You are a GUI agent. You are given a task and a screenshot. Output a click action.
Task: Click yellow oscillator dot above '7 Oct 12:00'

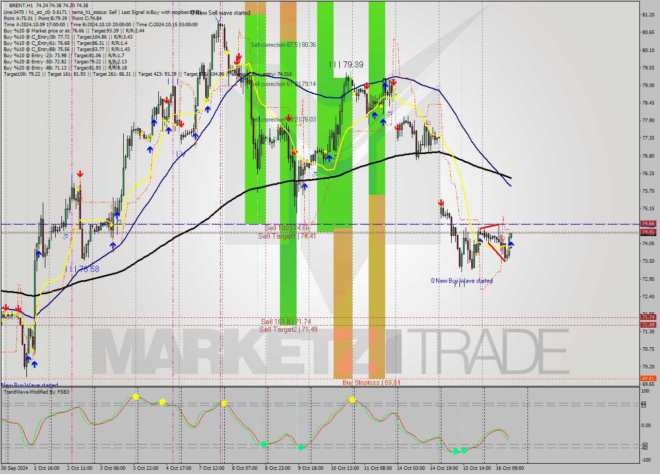(224, 403)
